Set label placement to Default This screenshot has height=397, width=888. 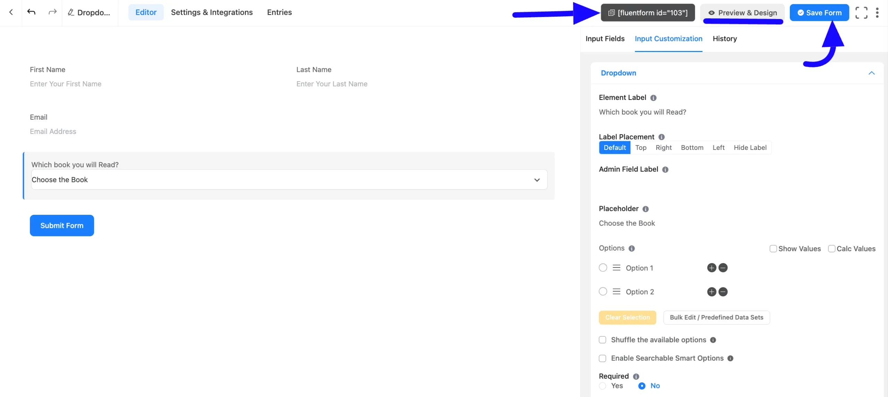tap(615, 148)
